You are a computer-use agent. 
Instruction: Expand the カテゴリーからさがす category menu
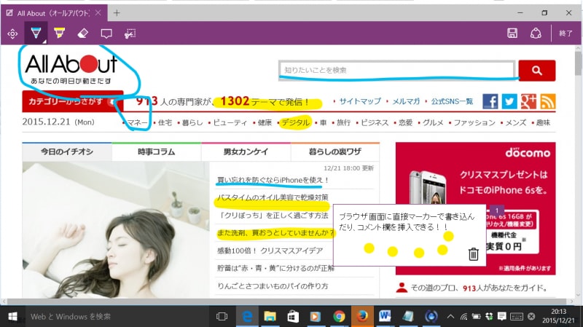pos(71,102)
